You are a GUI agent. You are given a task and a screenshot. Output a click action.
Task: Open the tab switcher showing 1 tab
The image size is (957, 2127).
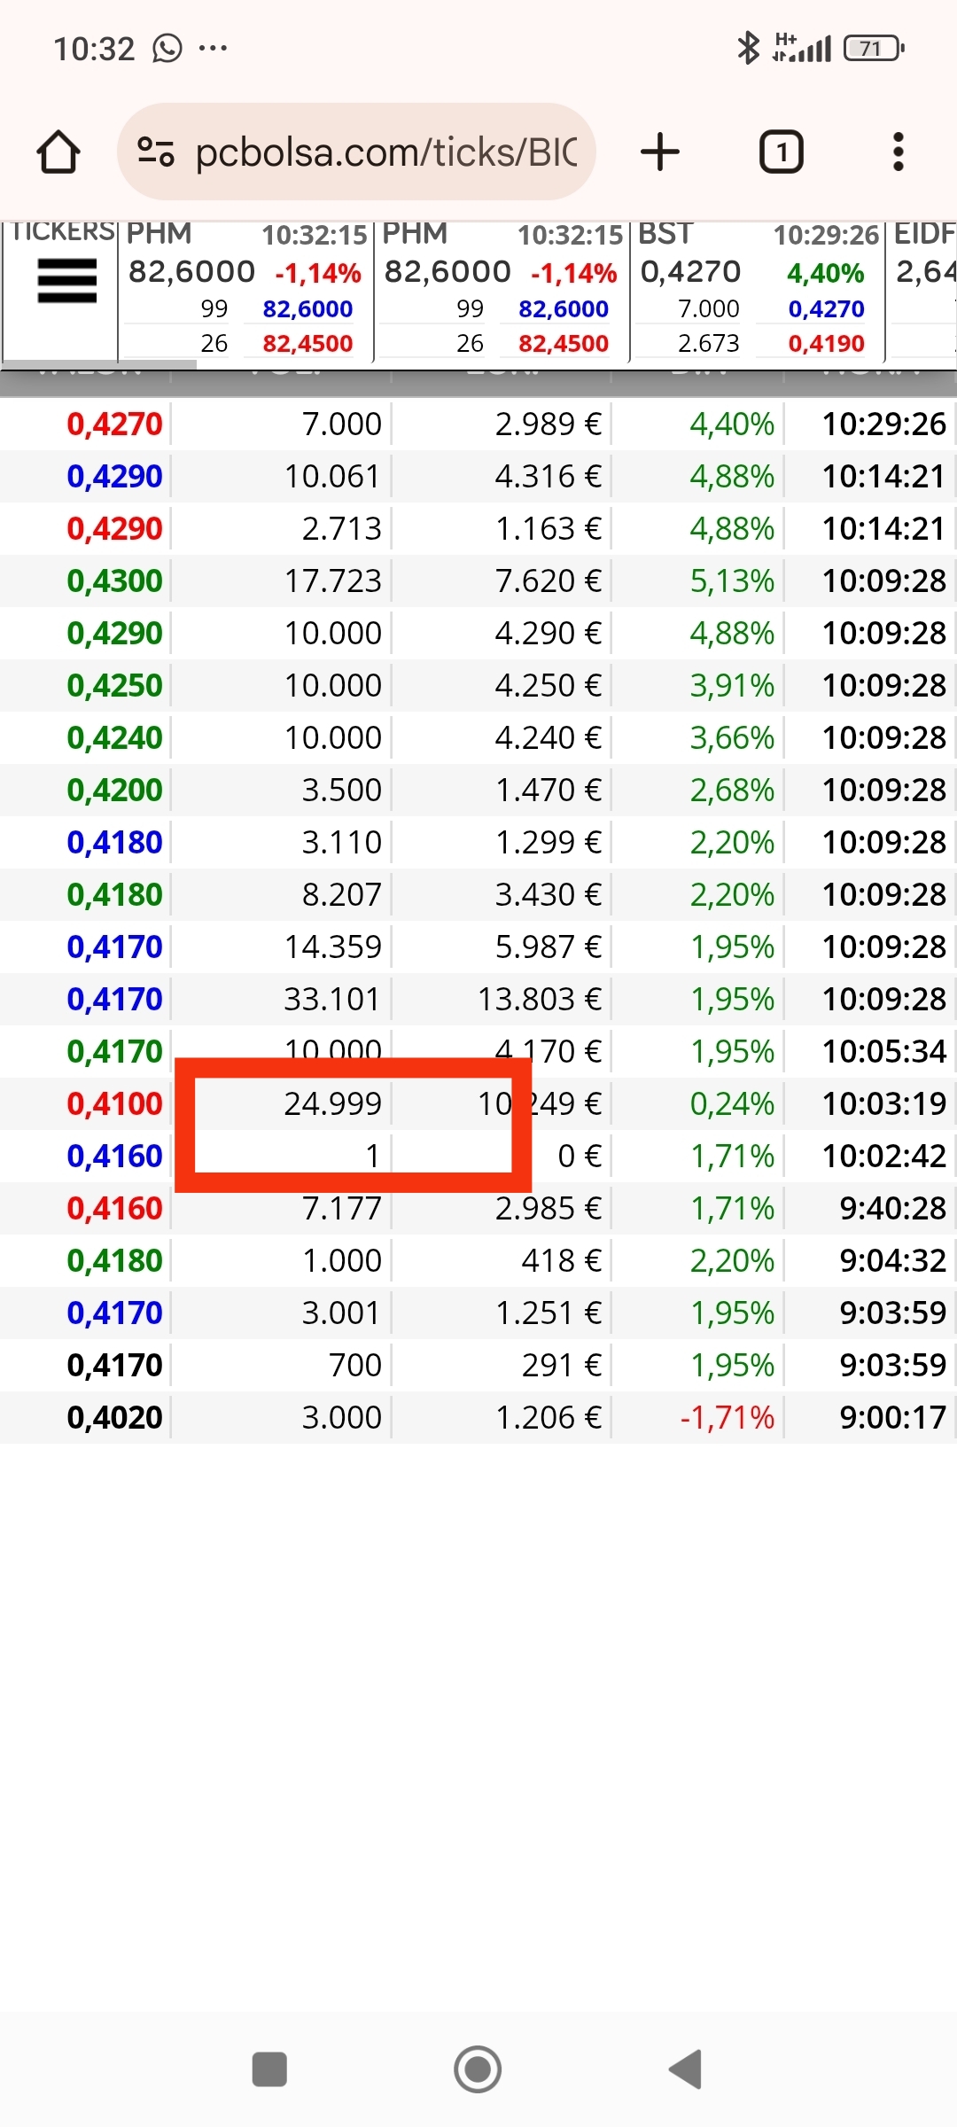coord(781,152)
